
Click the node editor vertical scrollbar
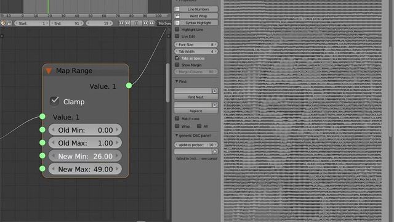168,83
